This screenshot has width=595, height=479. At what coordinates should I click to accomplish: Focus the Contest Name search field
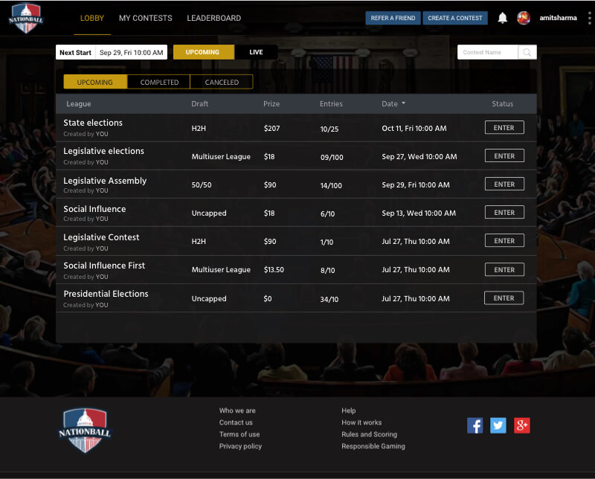coord(488,52)
